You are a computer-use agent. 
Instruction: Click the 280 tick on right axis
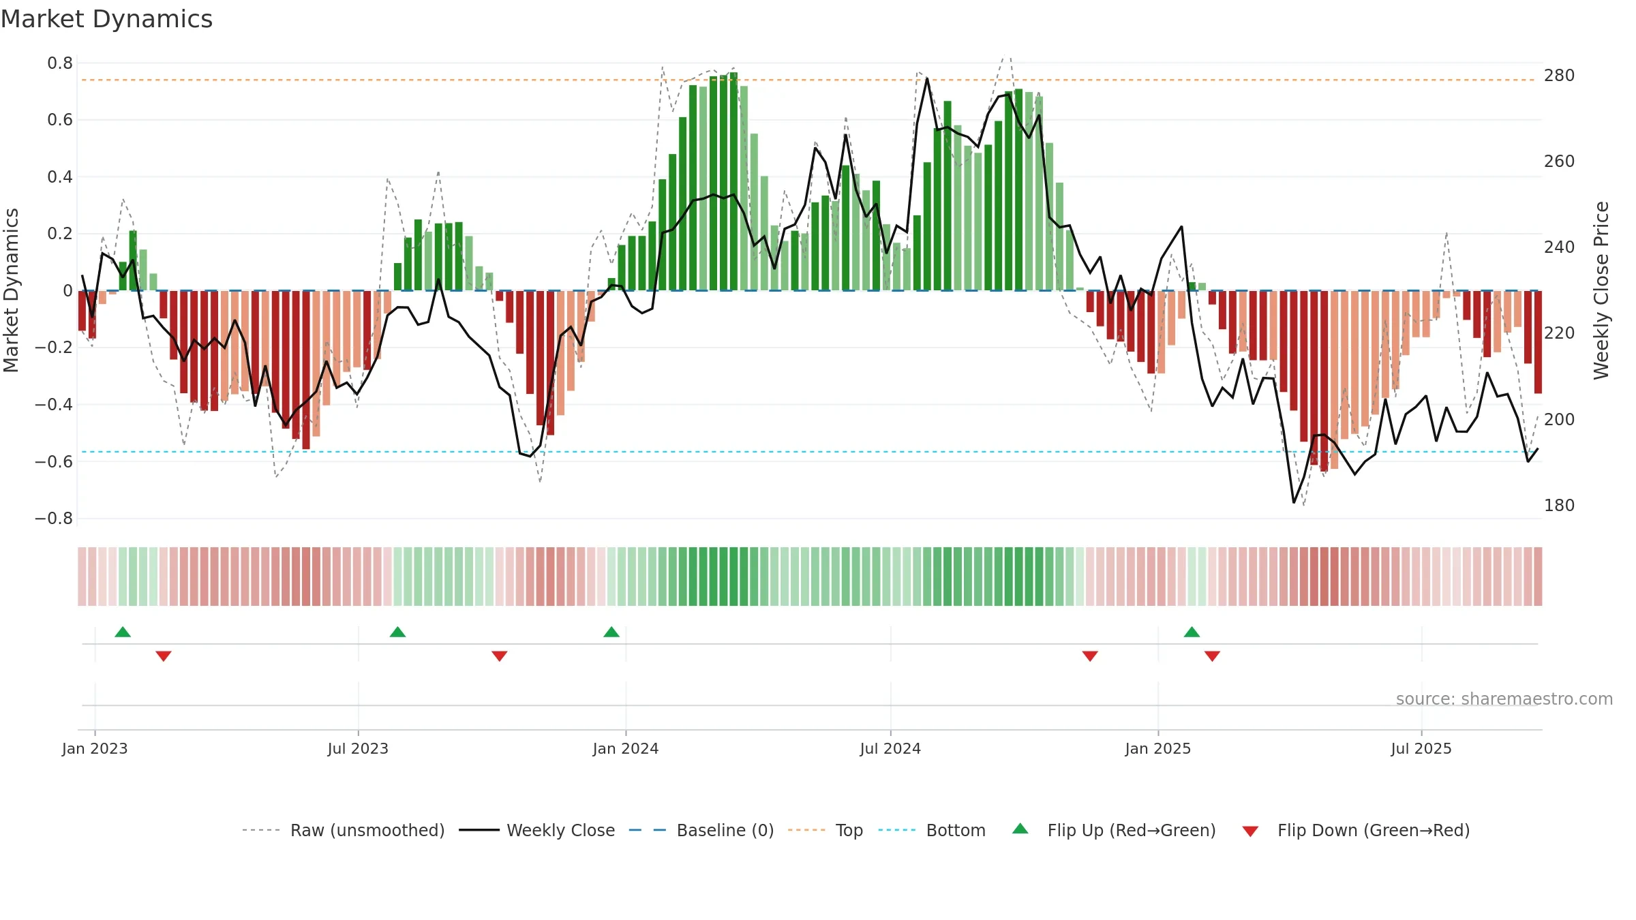coord(1559,75)
